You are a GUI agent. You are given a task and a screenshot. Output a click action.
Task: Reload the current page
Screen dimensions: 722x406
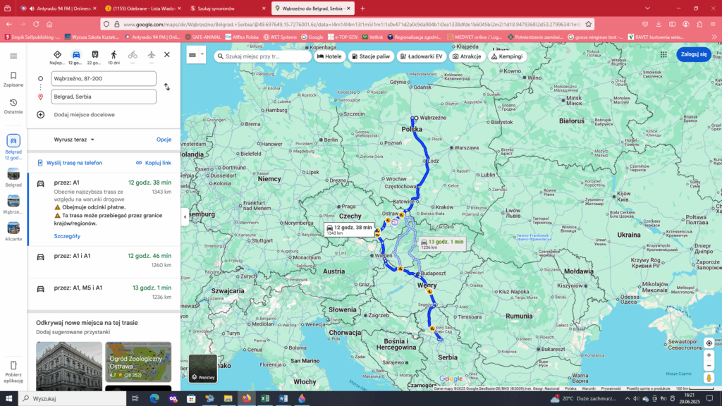(36, 24)
